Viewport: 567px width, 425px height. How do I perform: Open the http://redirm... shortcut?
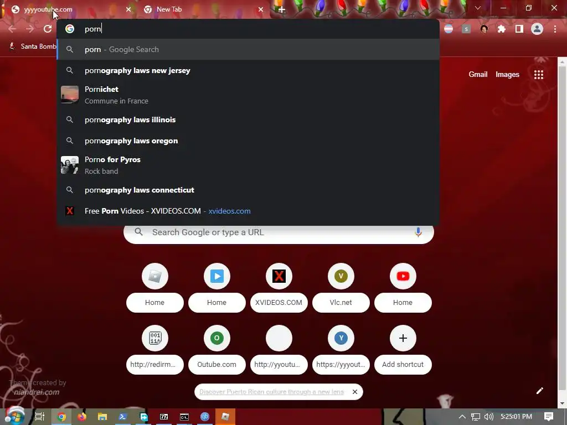point(155,350)
